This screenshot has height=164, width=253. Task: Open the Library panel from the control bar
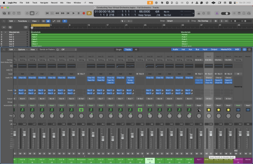coord(4,13)
